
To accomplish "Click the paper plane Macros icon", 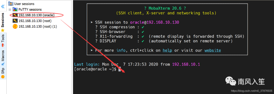I will pyautogui.click(x=3, y=64).
